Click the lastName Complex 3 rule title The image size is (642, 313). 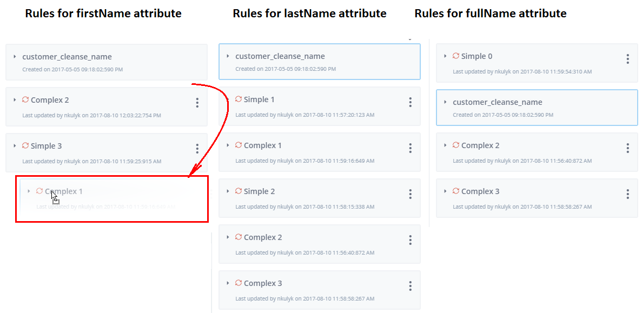tap(263, 283)
